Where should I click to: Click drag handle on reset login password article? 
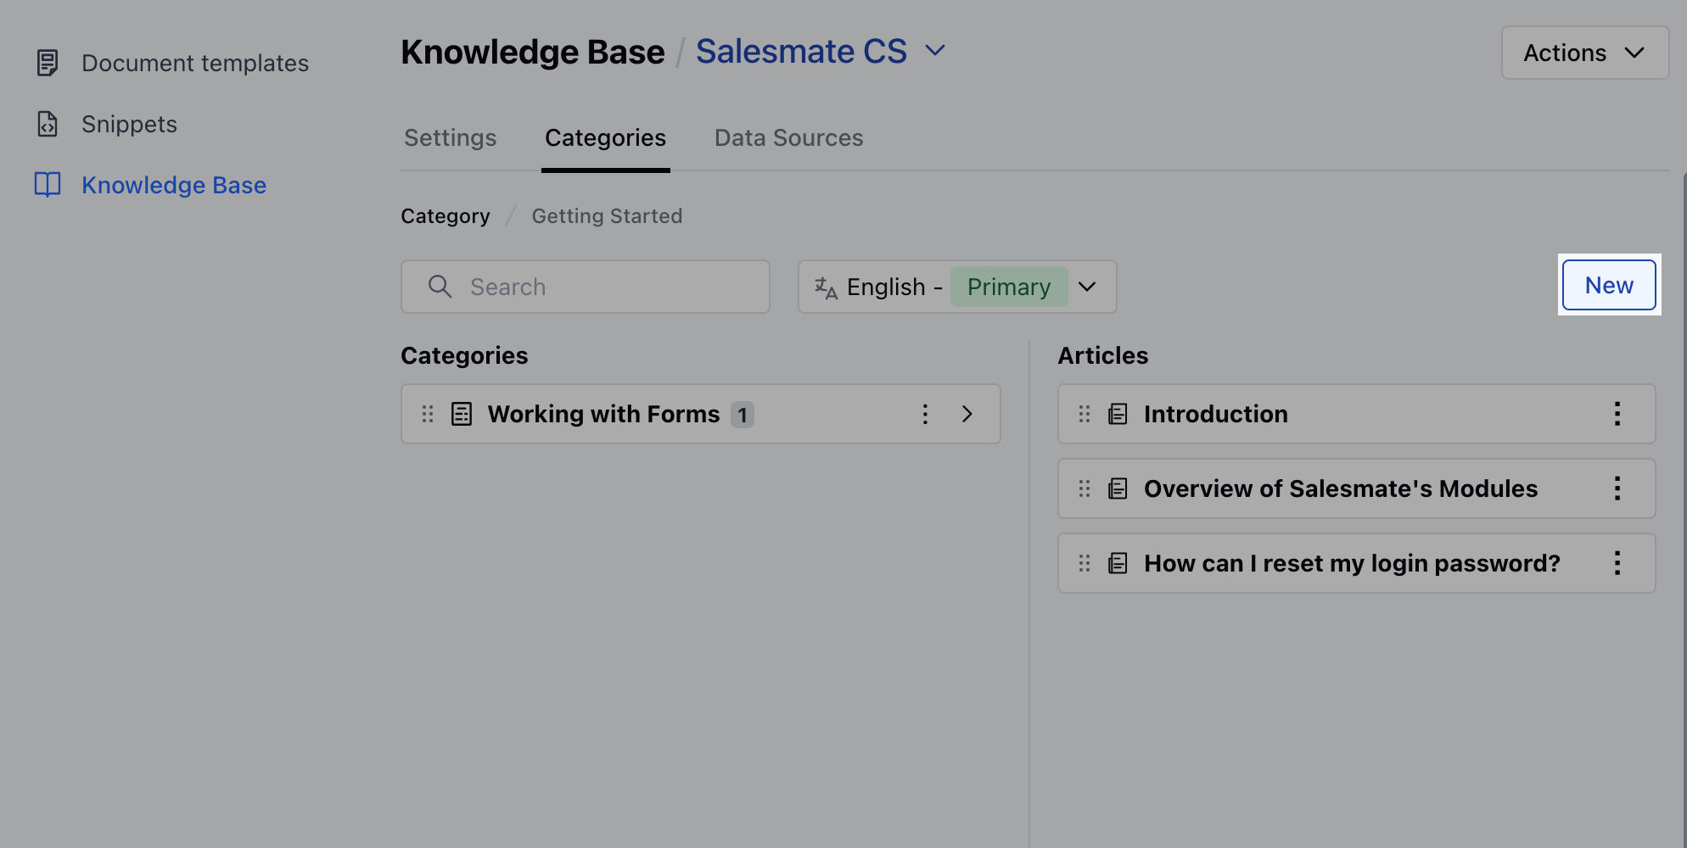[1084, 563]
